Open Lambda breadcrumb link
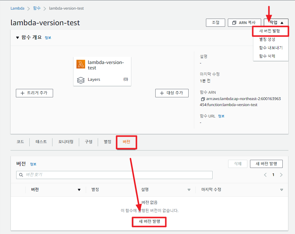295x234 pixels. [17, 8]
